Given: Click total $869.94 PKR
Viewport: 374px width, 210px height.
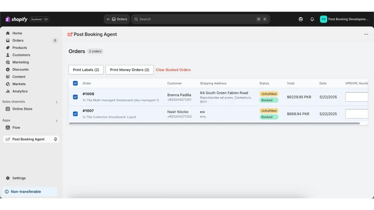Looking at the screenshot, I should point(298,114).
